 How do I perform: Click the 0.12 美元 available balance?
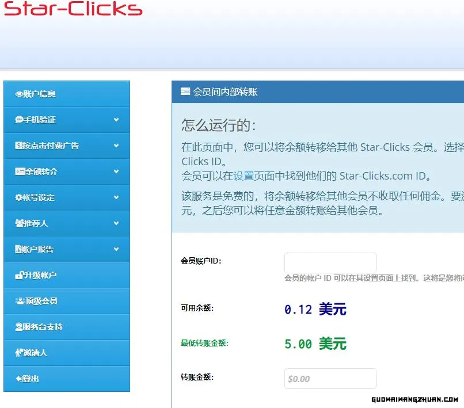point(315,310)
